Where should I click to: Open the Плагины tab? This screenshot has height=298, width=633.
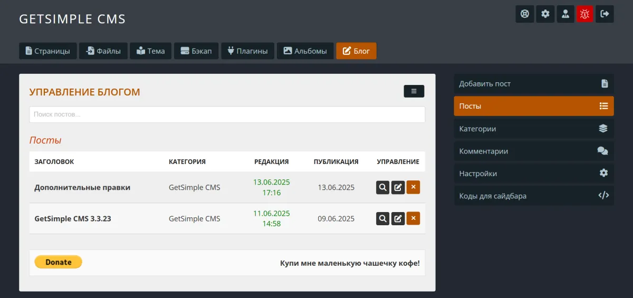tap(247, 51)
